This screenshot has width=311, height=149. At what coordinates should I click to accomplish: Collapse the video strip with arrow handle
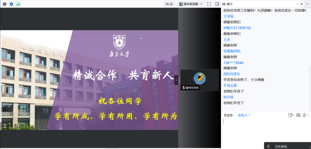(x=176, y=80)
